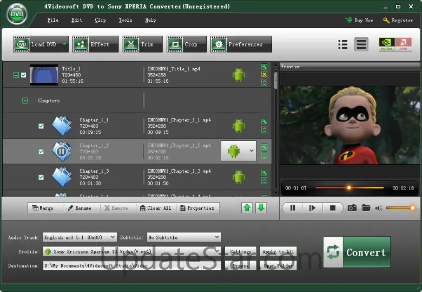422x292 pixels.
Task: Seek on the preview progress bar
Action: (x=350, y=187)
